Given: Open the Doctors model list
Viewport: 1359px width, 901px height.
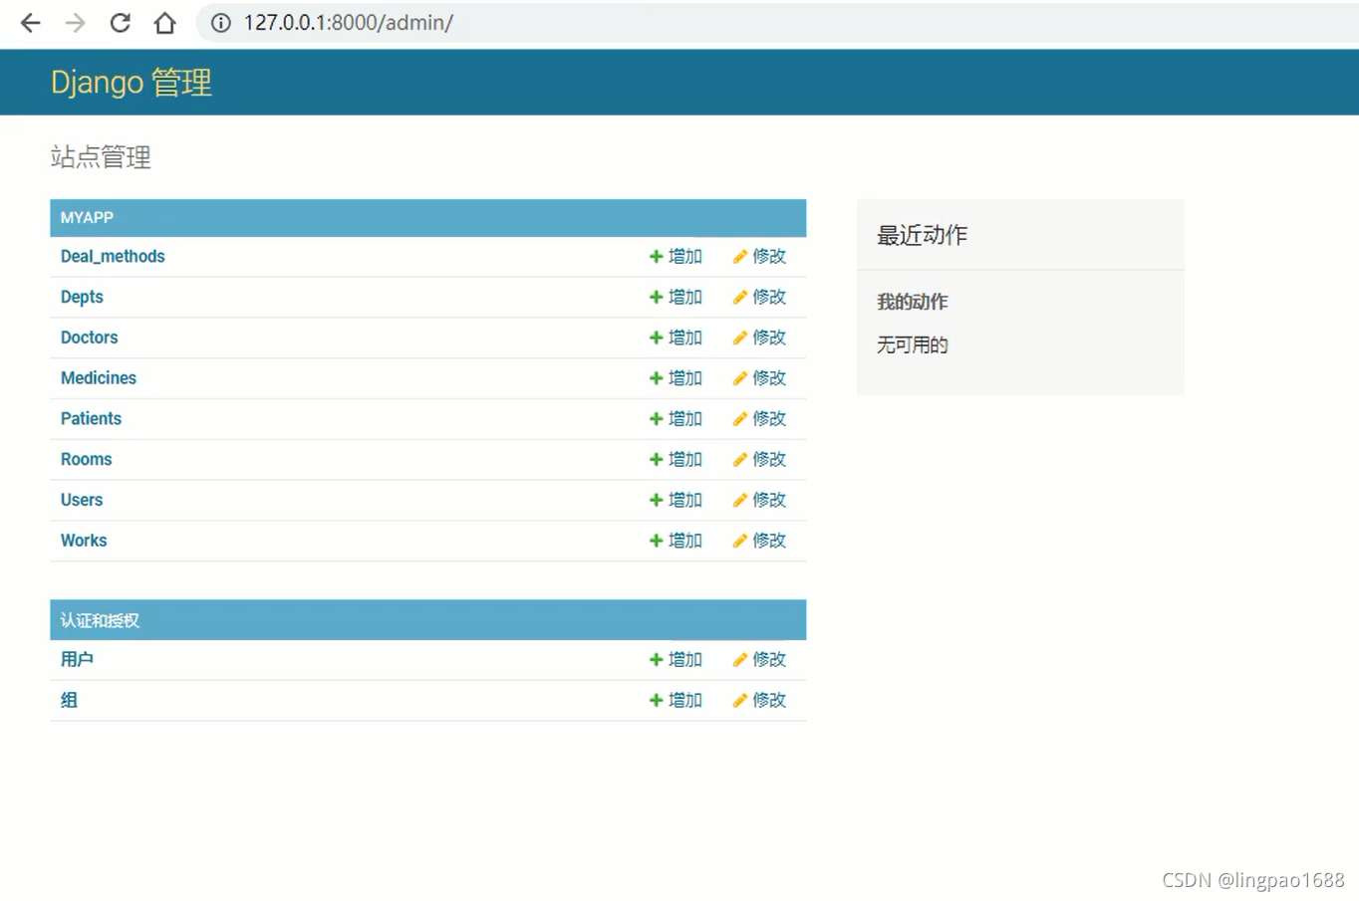Looking at the screenshot, I should tap(89, 338).
